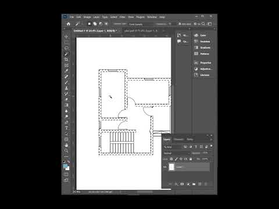This screenshot has width=279, height=209.
Task: Choose New Selection mode in options bar
Action: coord(90,24)
